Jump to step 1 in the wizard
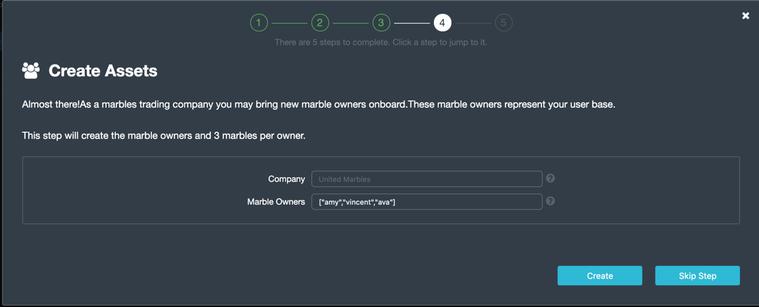759x307 pixels. tap(259, 23)
